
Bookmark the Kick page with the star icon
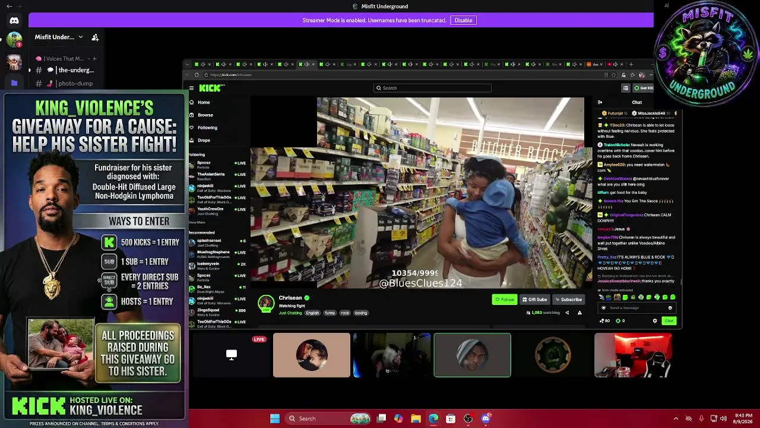[614, 75]
